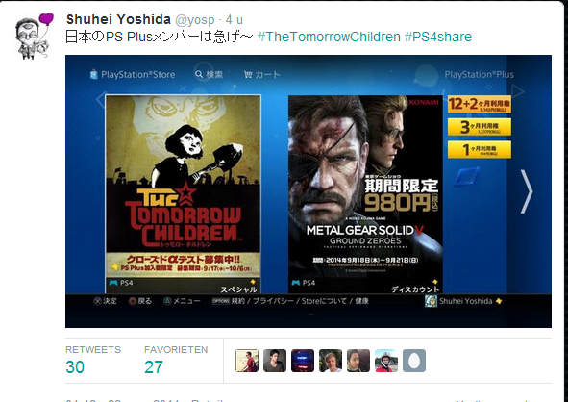The height and width of the screenshot is (402, 568).
Task: Click the faint right triangle near PlayStation Plus
Action: (518, 91)
